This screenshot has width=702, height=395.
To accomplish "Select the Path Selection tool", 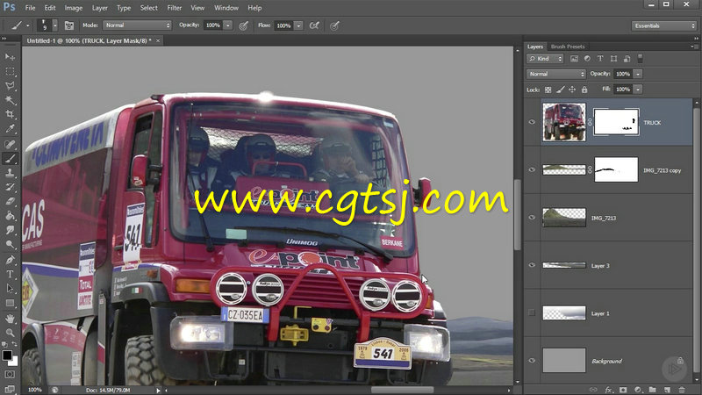I will click(x=10, y=289).
